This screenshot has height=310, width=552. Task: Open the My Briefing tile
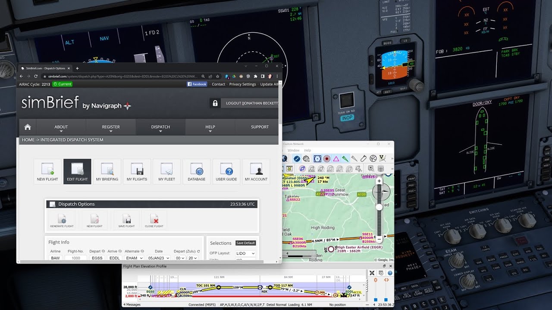[107, 171]
